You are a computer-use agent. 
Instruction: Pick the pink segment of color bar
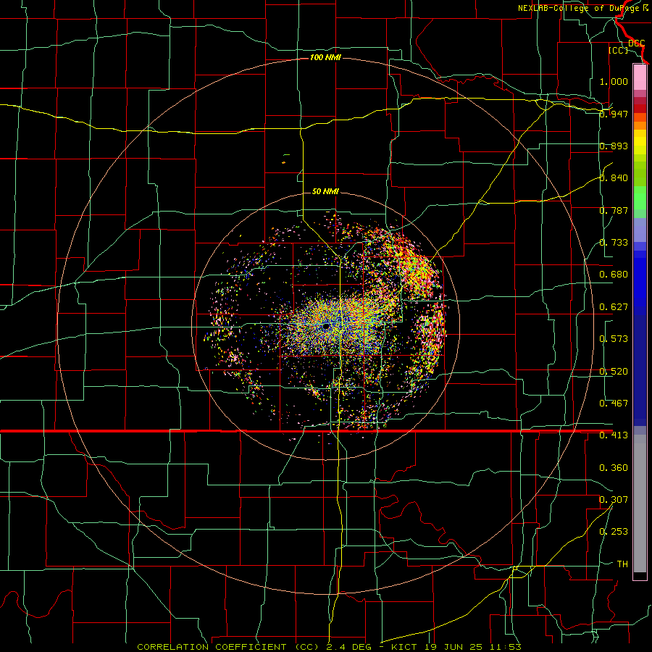[640, 77]
